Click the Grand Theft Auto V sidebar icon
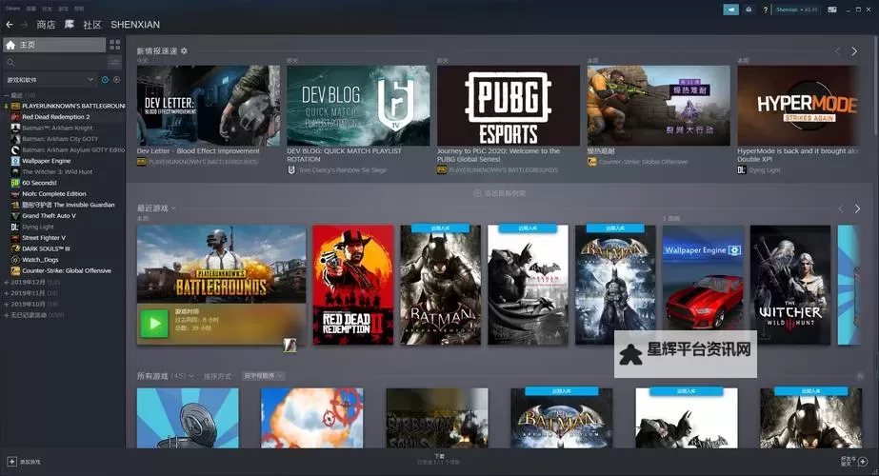The image size is (879, 476). pyautogui.click(x=15, y=216)
